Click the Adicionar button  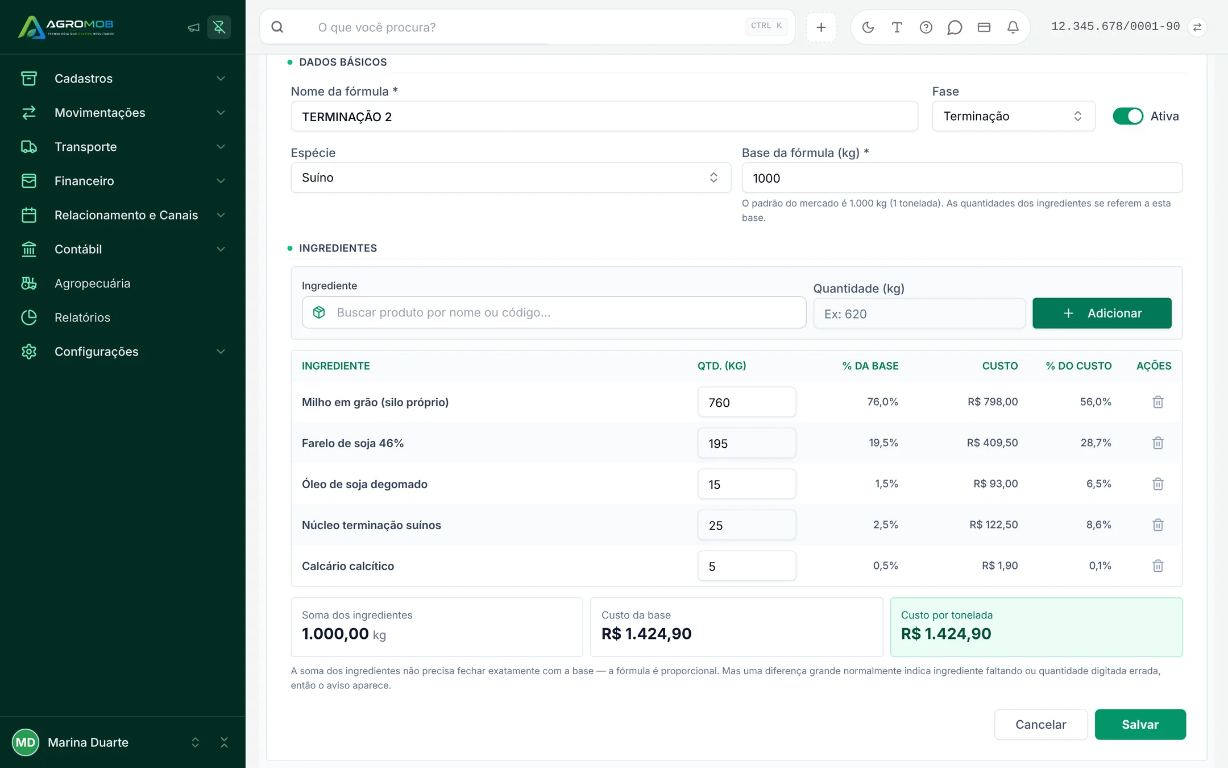click(x=1102, y=313)
